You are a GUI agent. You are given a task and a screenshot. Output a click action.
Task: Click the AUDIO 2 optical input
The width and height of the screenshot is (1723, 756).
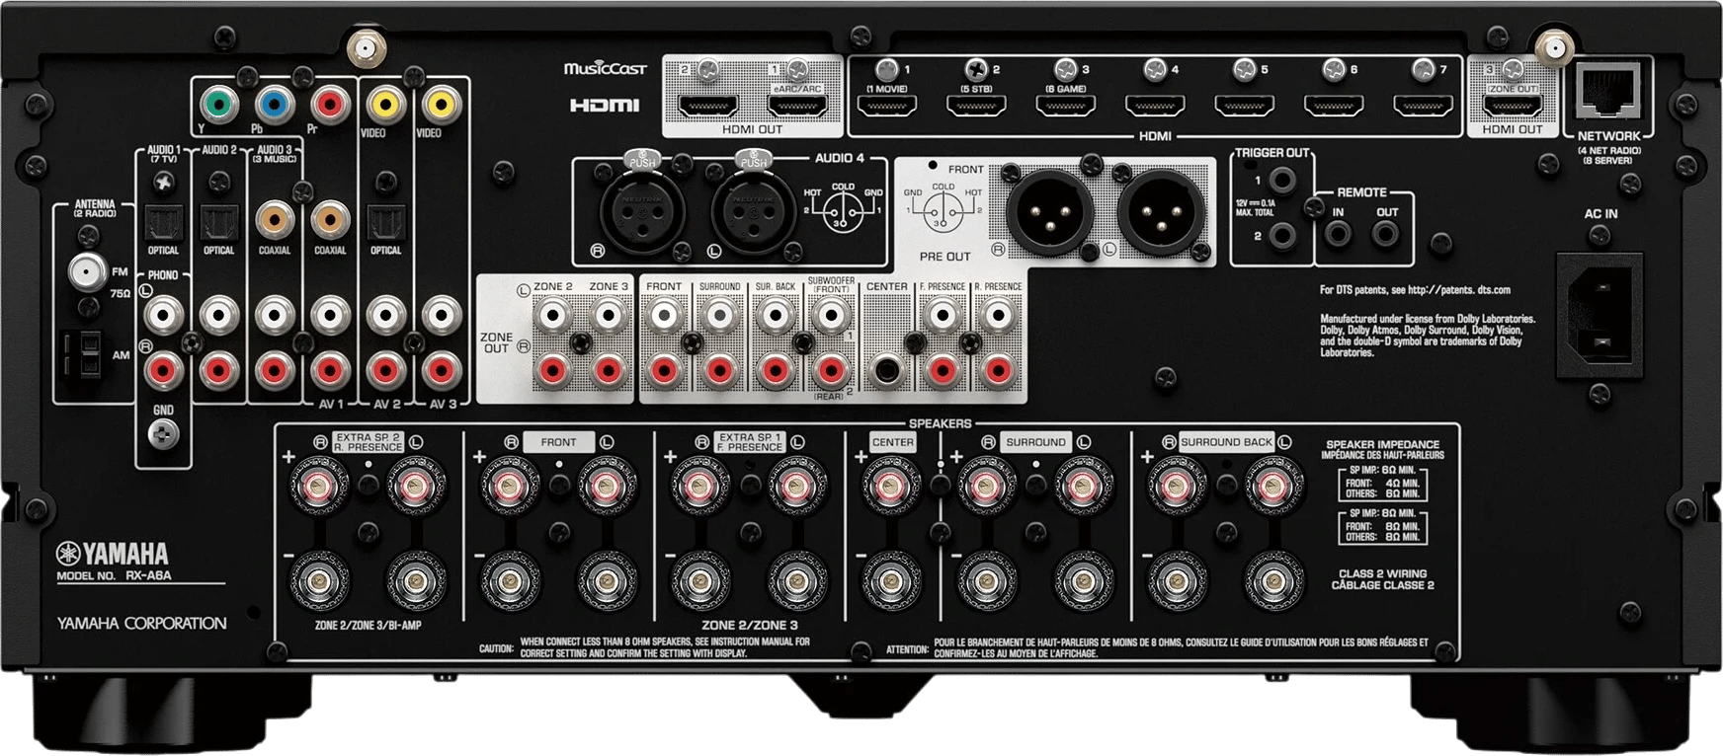click(x=218, y=223)
